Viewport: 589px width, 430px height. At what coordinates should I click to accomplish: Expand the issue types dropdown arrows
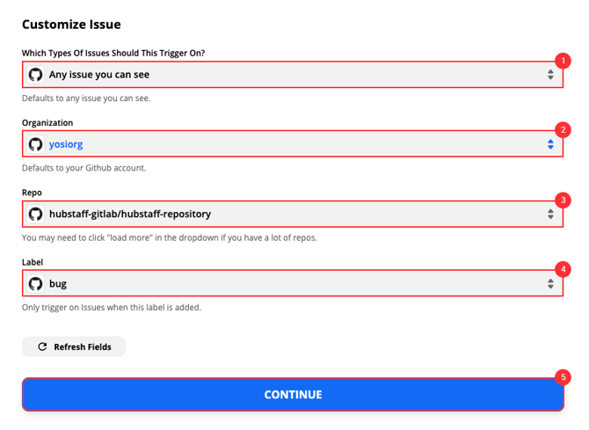pos(550,75)
